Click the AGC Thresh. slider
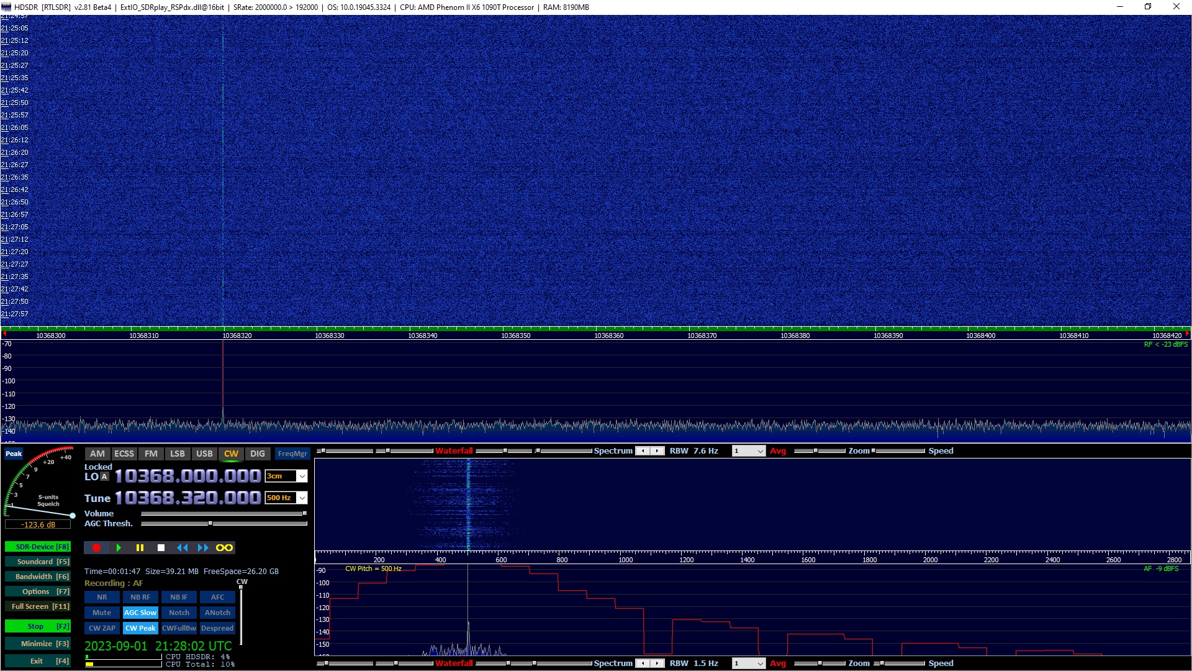This screenshot has width=1192, height=671. coord(210,524)
